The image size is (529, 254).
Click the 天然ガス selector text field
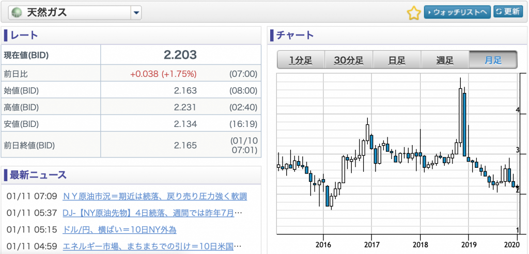pos(70,13)
